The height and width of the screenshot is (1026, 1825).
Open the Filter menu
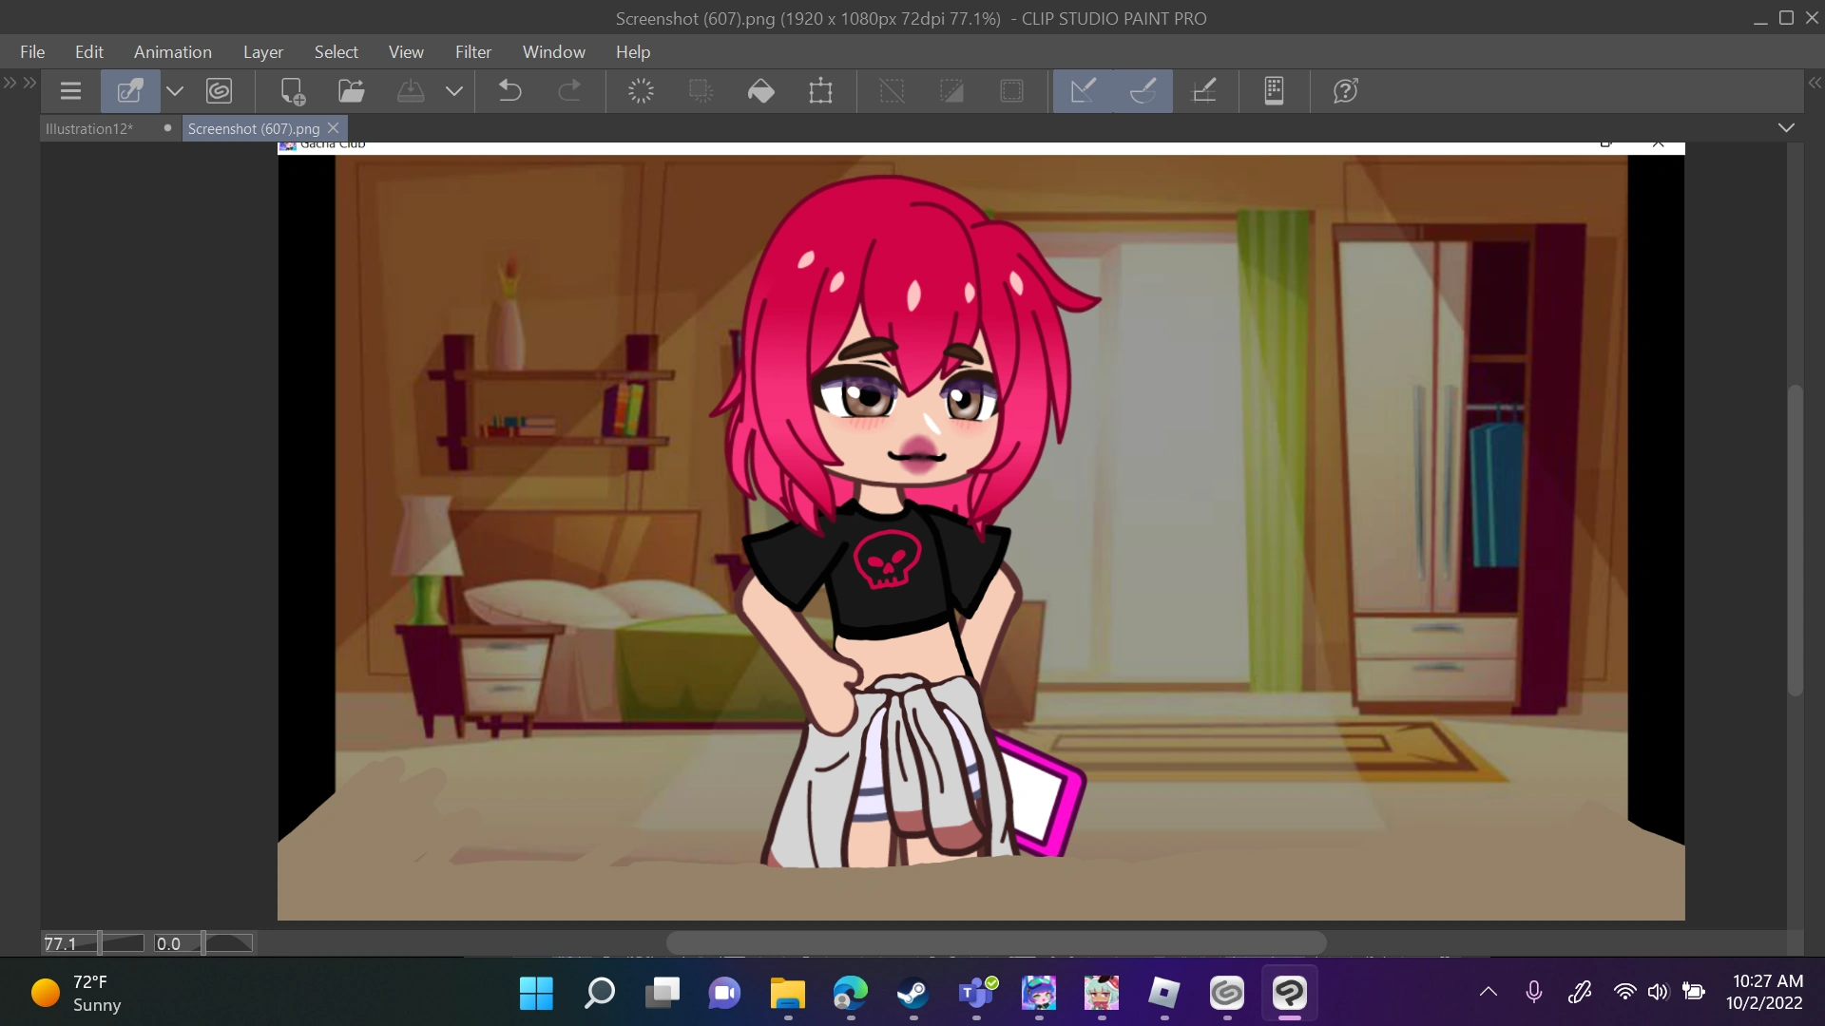tap(472, 52)
